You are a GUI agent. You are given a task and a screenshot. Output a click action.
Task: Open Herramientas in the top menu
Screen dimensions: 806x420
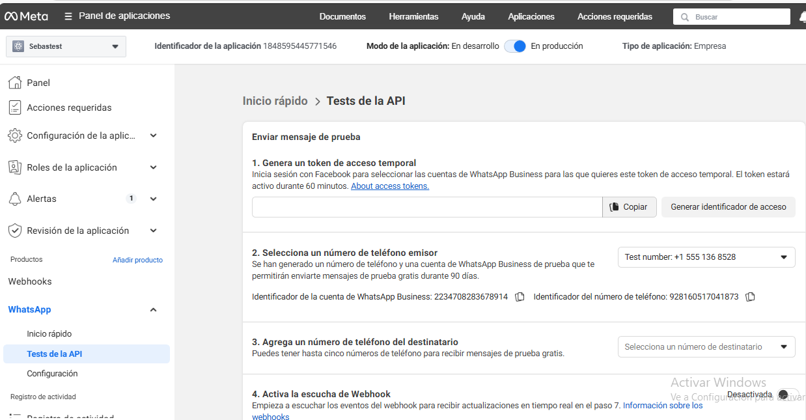413,17
